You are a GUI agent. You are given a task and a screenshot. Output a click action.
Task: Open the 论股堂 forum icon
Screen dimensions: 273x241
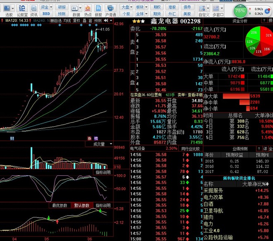click(22, 8)
